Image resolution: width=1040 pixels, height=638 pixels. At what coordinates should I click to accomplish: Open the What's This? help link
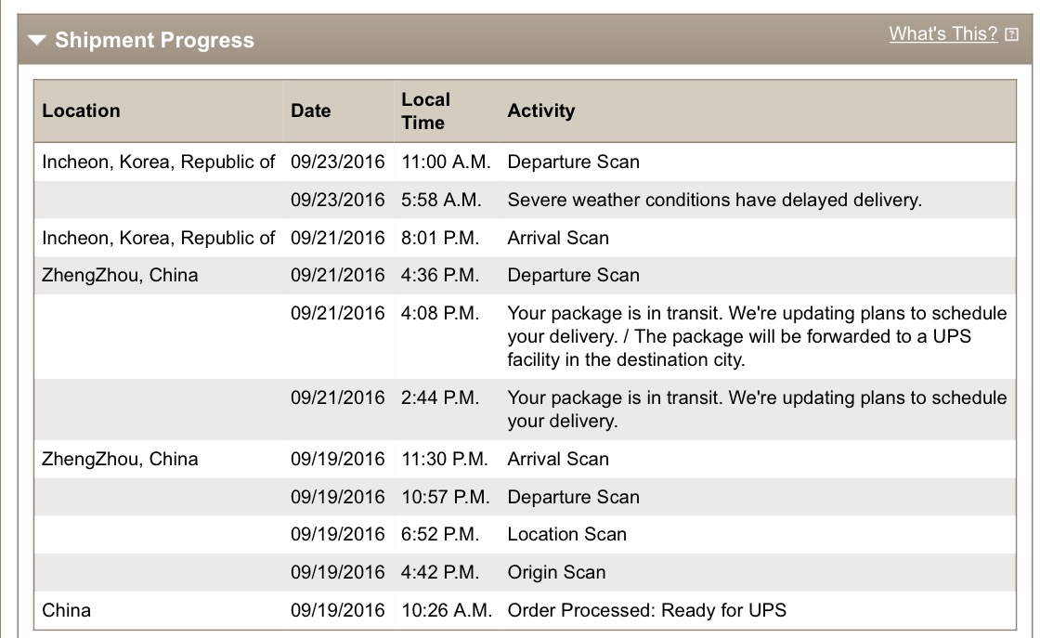(x=942, y=33)
